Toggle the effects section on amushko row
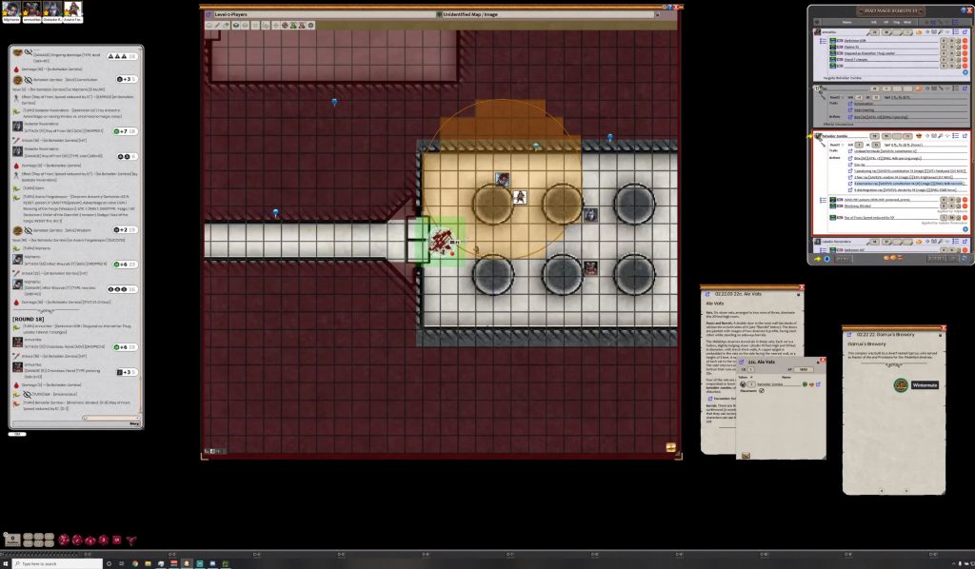This screenshot has width=975, height=569. 955,31
